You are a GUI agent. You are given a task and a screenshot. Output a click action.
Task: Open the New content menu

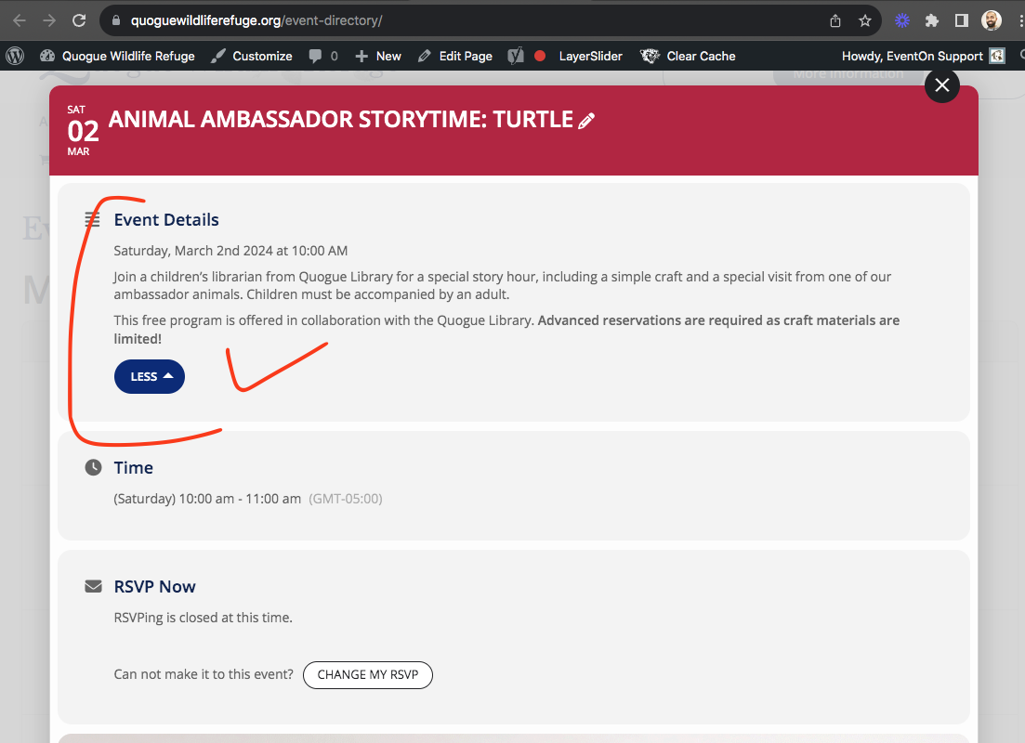[378, 57]
